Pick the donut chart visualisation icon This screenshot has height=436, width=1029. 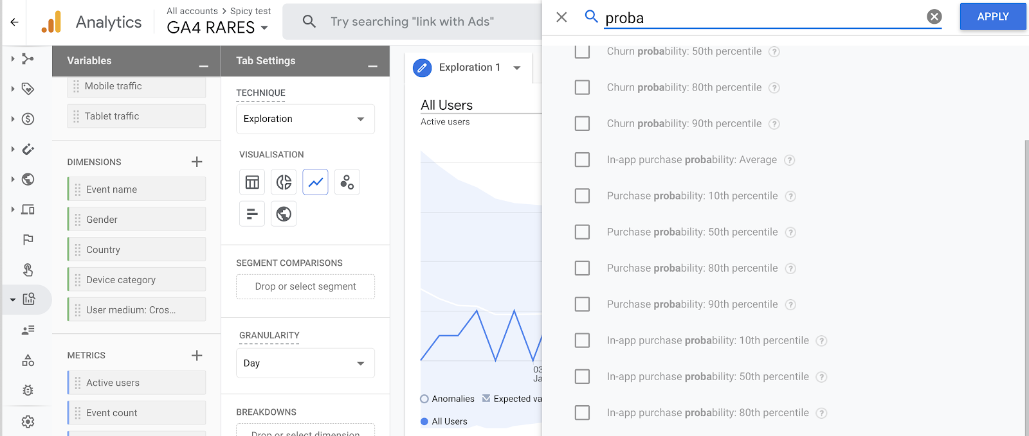[284, 182]
